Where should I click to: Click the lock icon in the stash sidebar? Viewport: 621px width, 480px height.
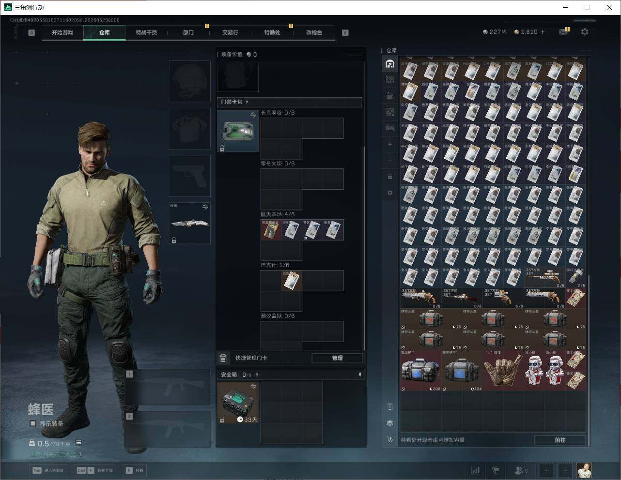pyautogui.click(x=390, y=177)
